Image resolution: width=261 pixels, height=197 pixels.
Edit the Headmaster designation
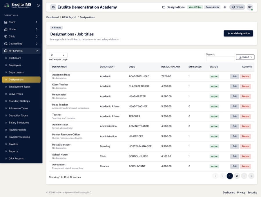pos(235,96)
